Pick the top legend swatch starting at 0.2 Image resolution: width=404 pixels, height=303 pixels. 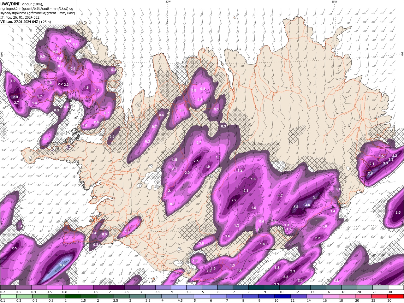(8, 288)
